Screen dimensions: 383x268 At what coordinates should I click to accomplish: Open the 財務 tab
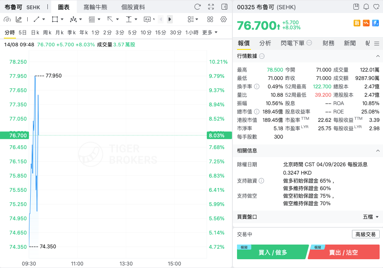328,44
